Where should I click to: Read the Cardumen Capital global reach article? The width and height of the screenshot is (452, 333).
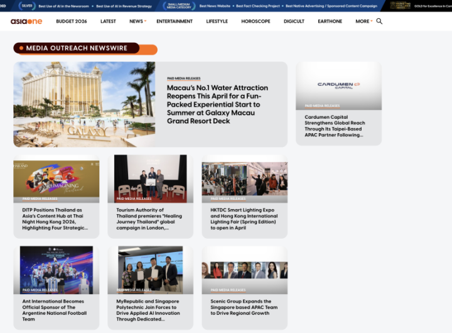click(x=334, y=126)
